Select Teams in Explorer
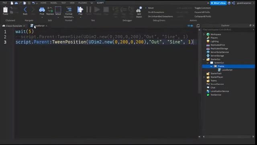Image resolution: width=257 pixels, height=145 pixels. (214, 81)
